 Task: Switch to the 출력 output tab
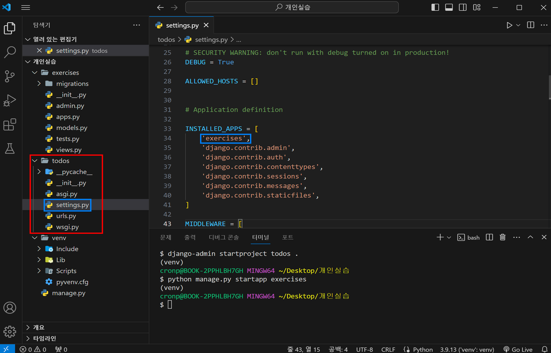pyautogui.click(x=190, y=237)
